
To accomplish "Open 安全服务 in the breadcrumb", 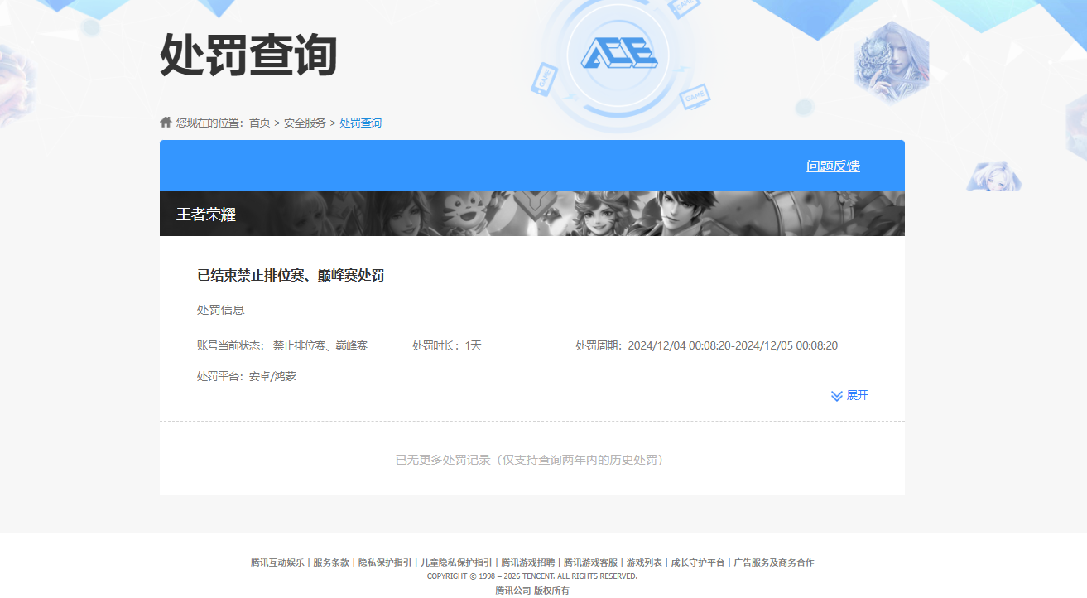I will point(305,123).
